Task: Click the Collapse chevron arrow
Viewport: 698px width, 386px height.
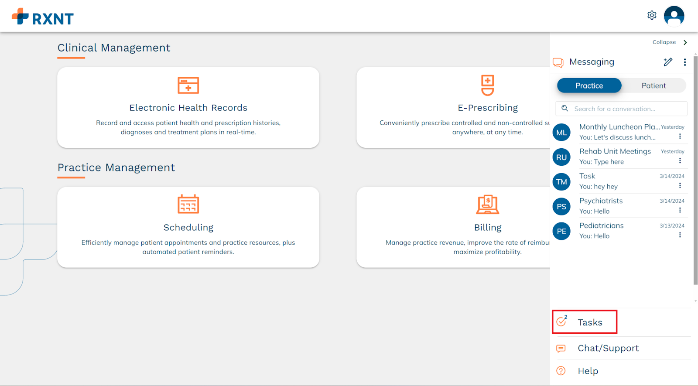Action: tap(685, 42)
